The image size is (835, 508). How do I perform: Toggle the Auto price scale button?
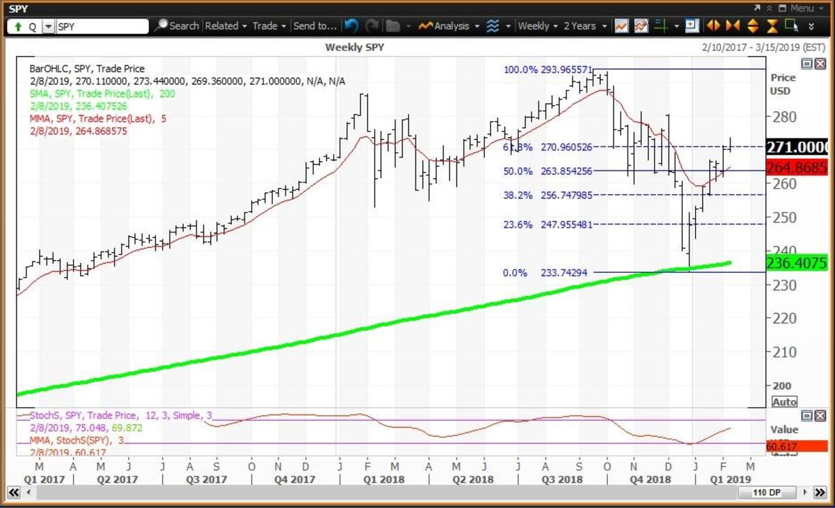pos(783,402)
